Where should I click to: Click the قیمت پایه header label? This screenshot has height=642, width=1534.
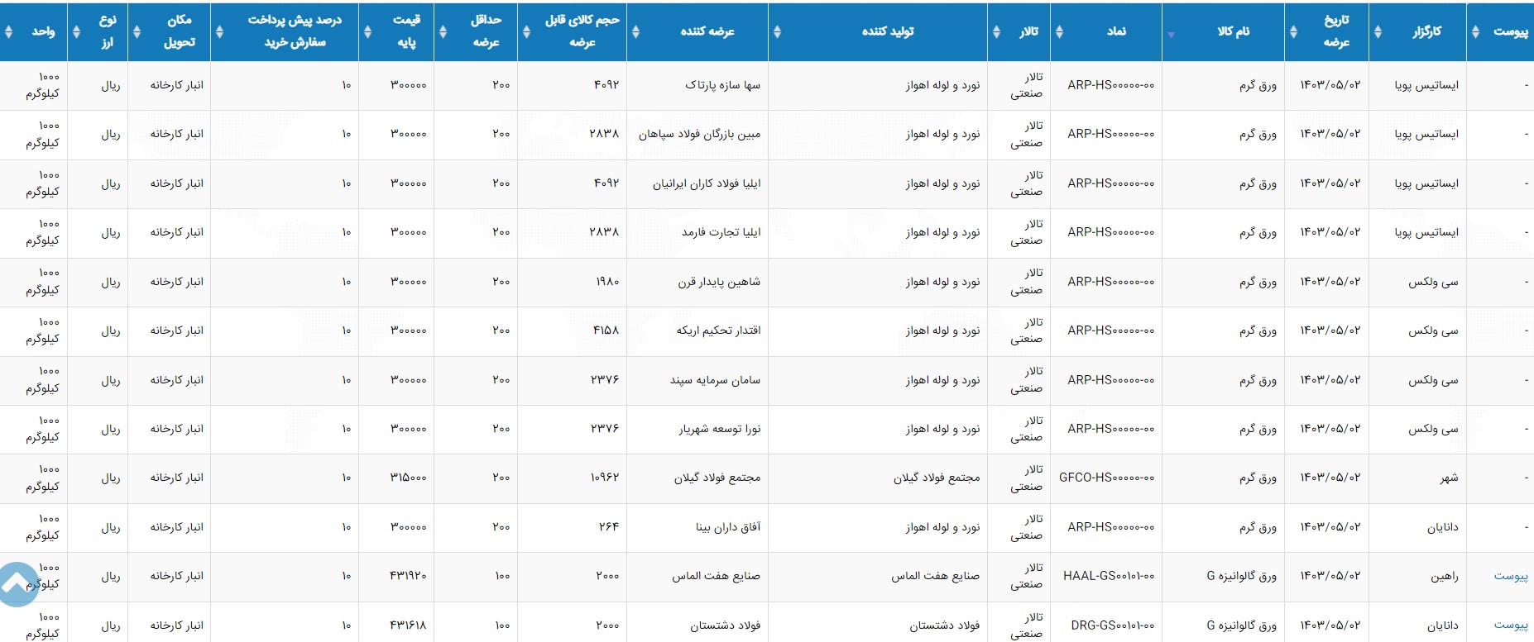[406, 31]
